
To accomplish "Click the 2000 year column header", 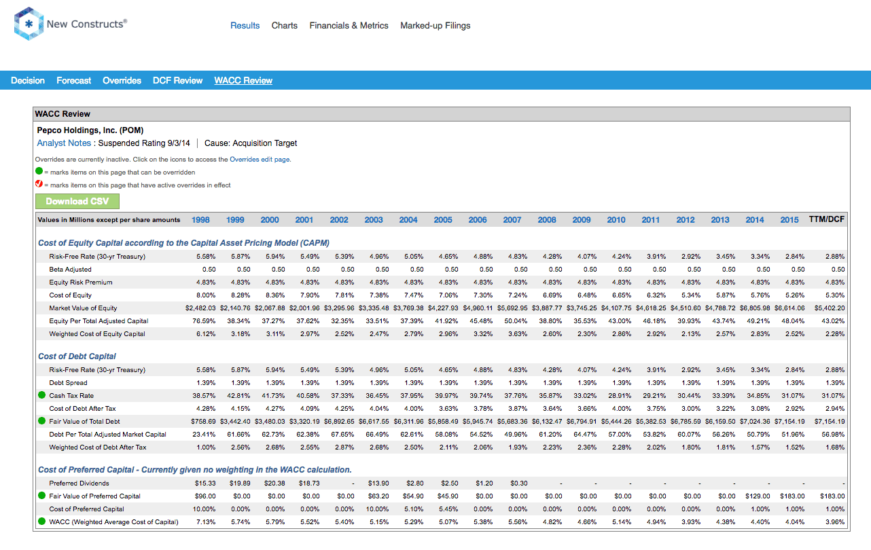I will tap(270, 220).
